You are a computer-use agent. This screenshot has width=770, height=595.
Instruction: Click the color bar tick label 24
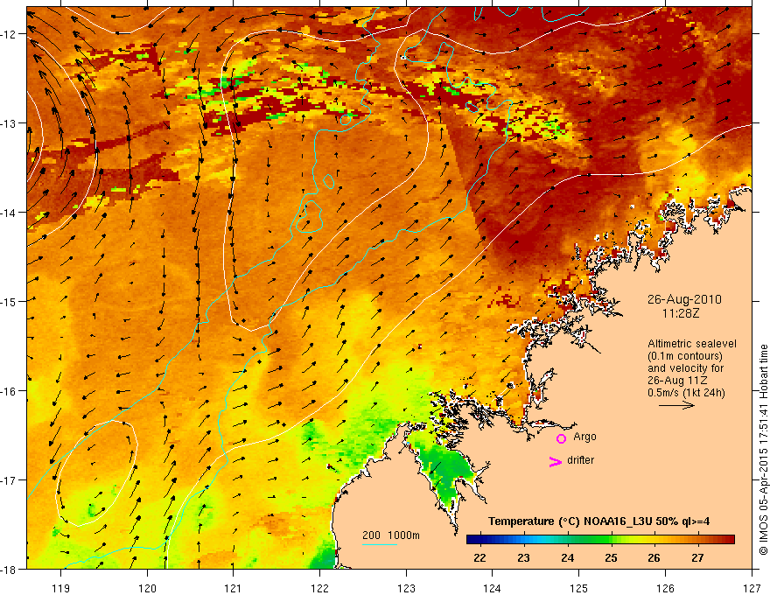(x=567, y=557)
